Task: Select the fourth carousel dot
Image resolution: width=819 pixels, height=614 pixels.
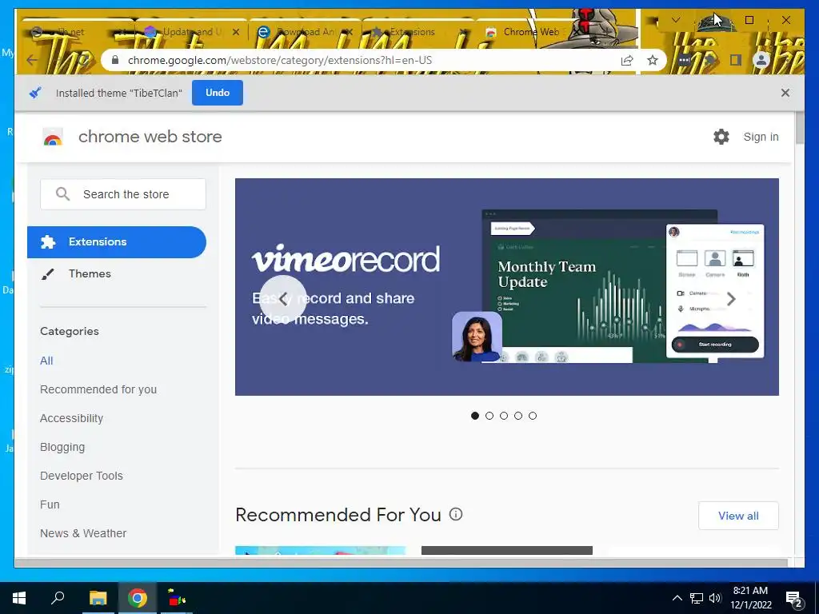Action: coord(518,416)
